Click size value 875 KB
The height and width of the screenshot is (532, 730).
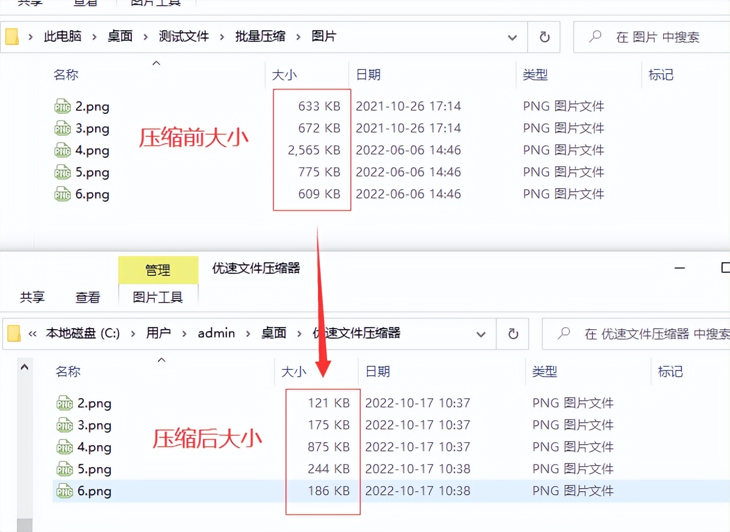329,447
